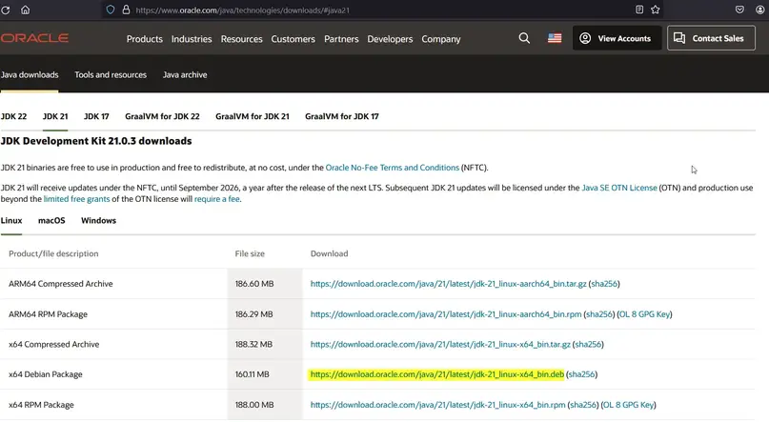769x422 pixels.
Task: Open the Industries menu
Action: (192, 39)
